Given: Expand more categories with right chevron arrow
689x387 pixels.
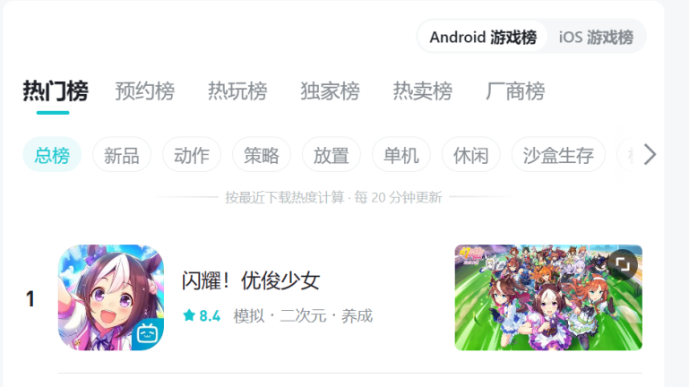Looking at the screenshot, I should pos(650,154).
